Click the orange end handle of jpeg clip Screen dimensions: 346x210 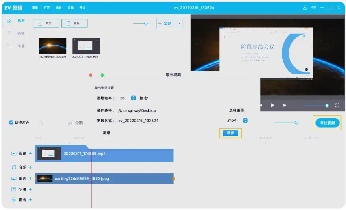click(x=174, y=178)
